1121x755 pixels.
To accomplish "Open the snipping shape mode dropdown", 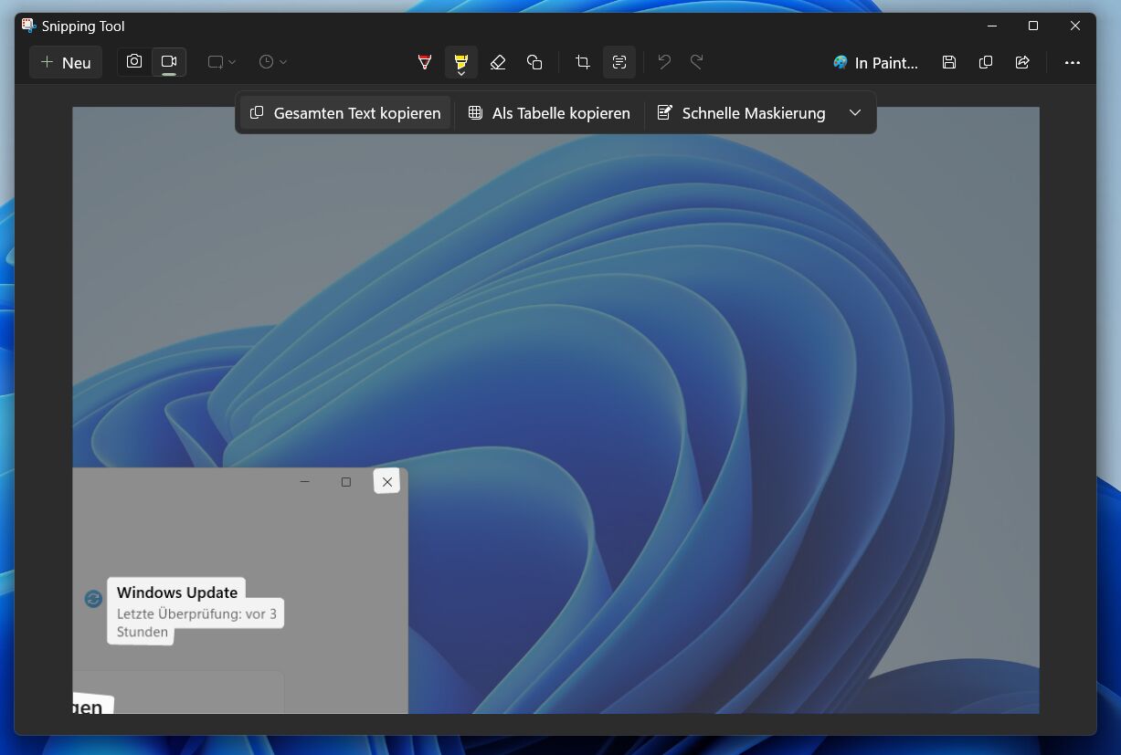I will coord(221,62).
